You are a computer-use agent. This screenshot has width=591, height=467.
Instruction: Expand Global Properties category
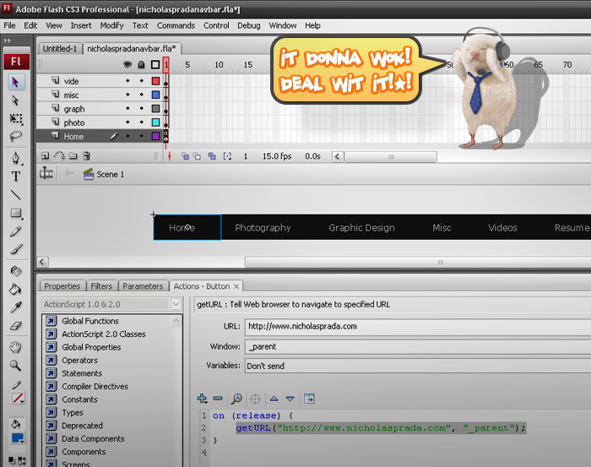[52, 347]
